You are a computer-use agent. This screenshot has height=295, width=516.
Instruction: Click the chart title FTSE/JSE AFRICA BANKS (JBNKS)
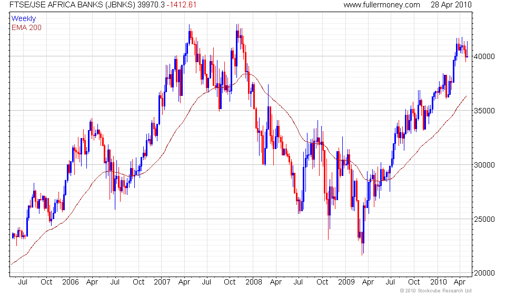[73, 5]
